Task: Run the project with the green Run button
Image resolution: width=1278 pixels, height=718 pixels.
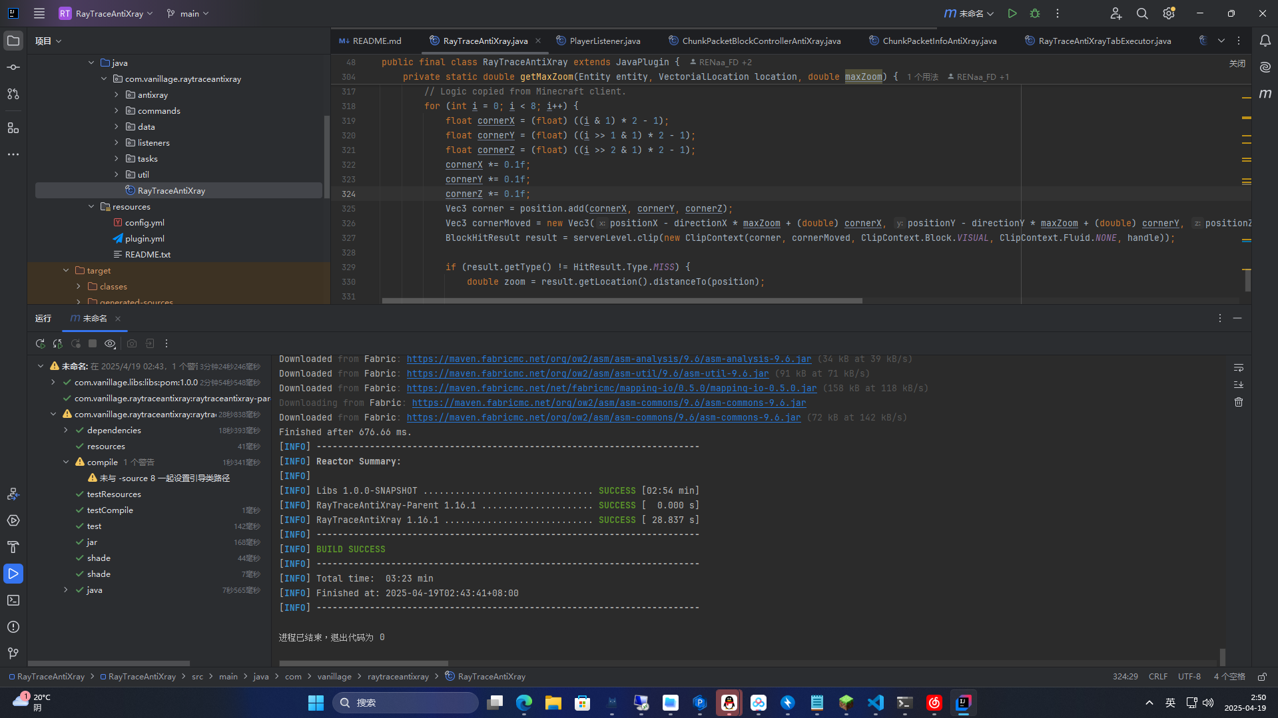Action: pos(1012,13)
